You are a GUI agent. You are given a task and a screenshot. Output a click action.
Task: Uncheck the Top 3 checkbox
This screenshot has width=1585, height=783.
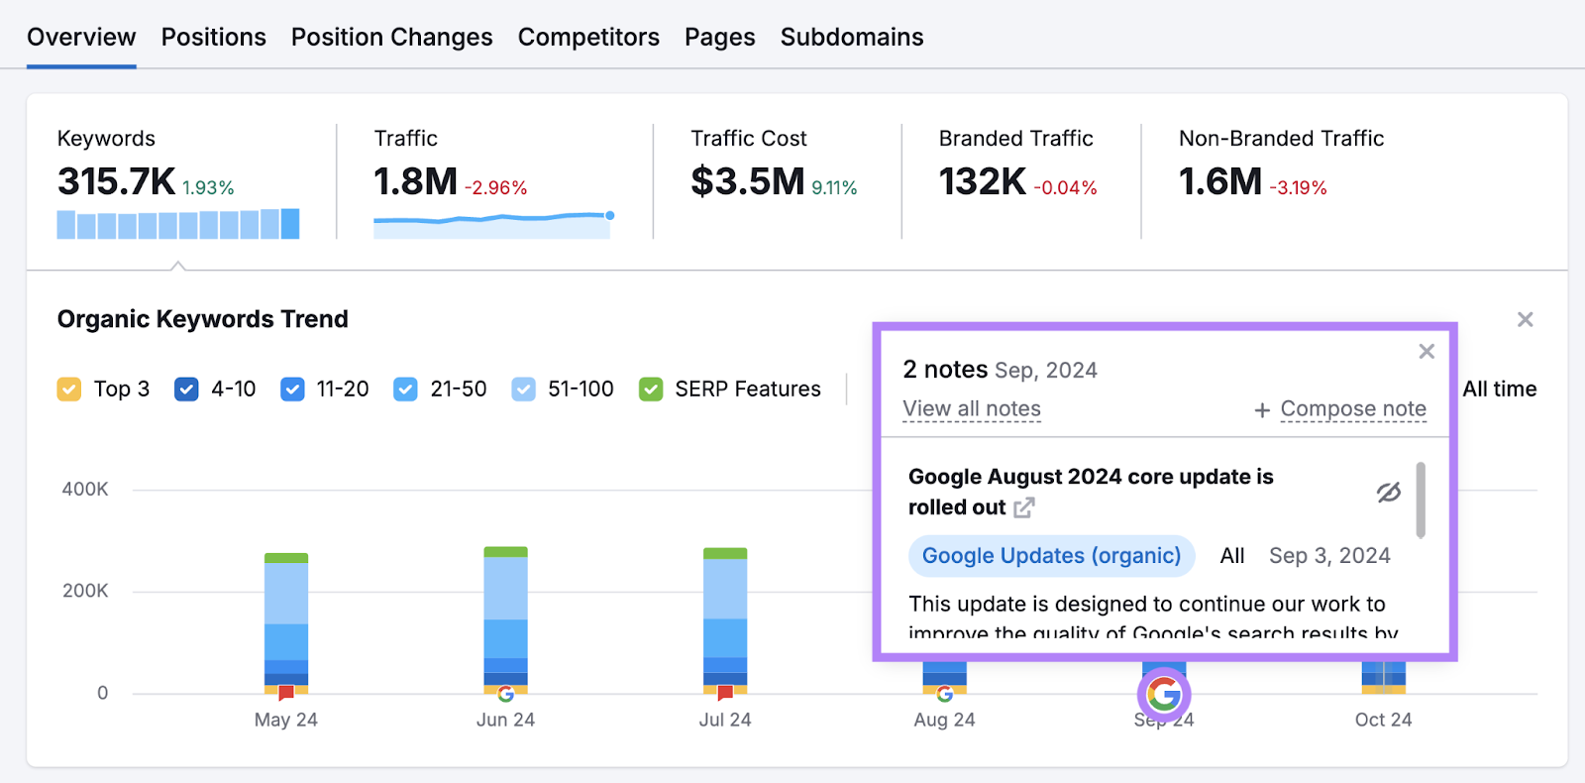(69, 390)
